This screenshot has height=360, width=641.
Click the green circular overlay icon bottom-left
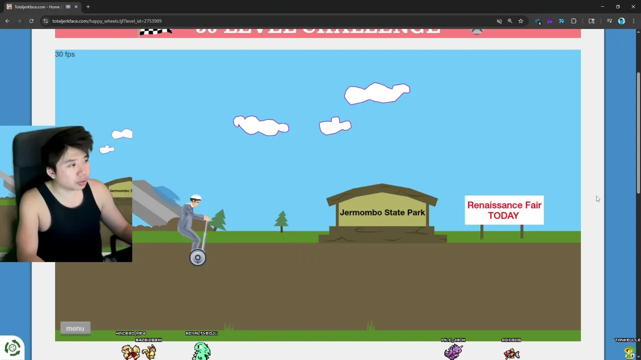click(x=13, y=348)
